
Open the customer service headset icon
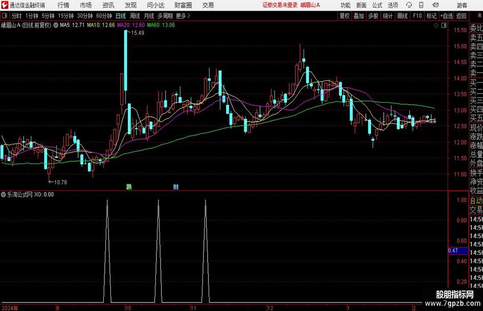tap(409, 5)
